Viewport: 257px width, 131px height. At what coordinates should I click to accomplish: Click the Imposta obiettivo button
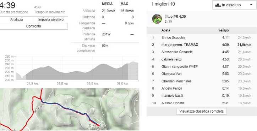click(51, 20)
